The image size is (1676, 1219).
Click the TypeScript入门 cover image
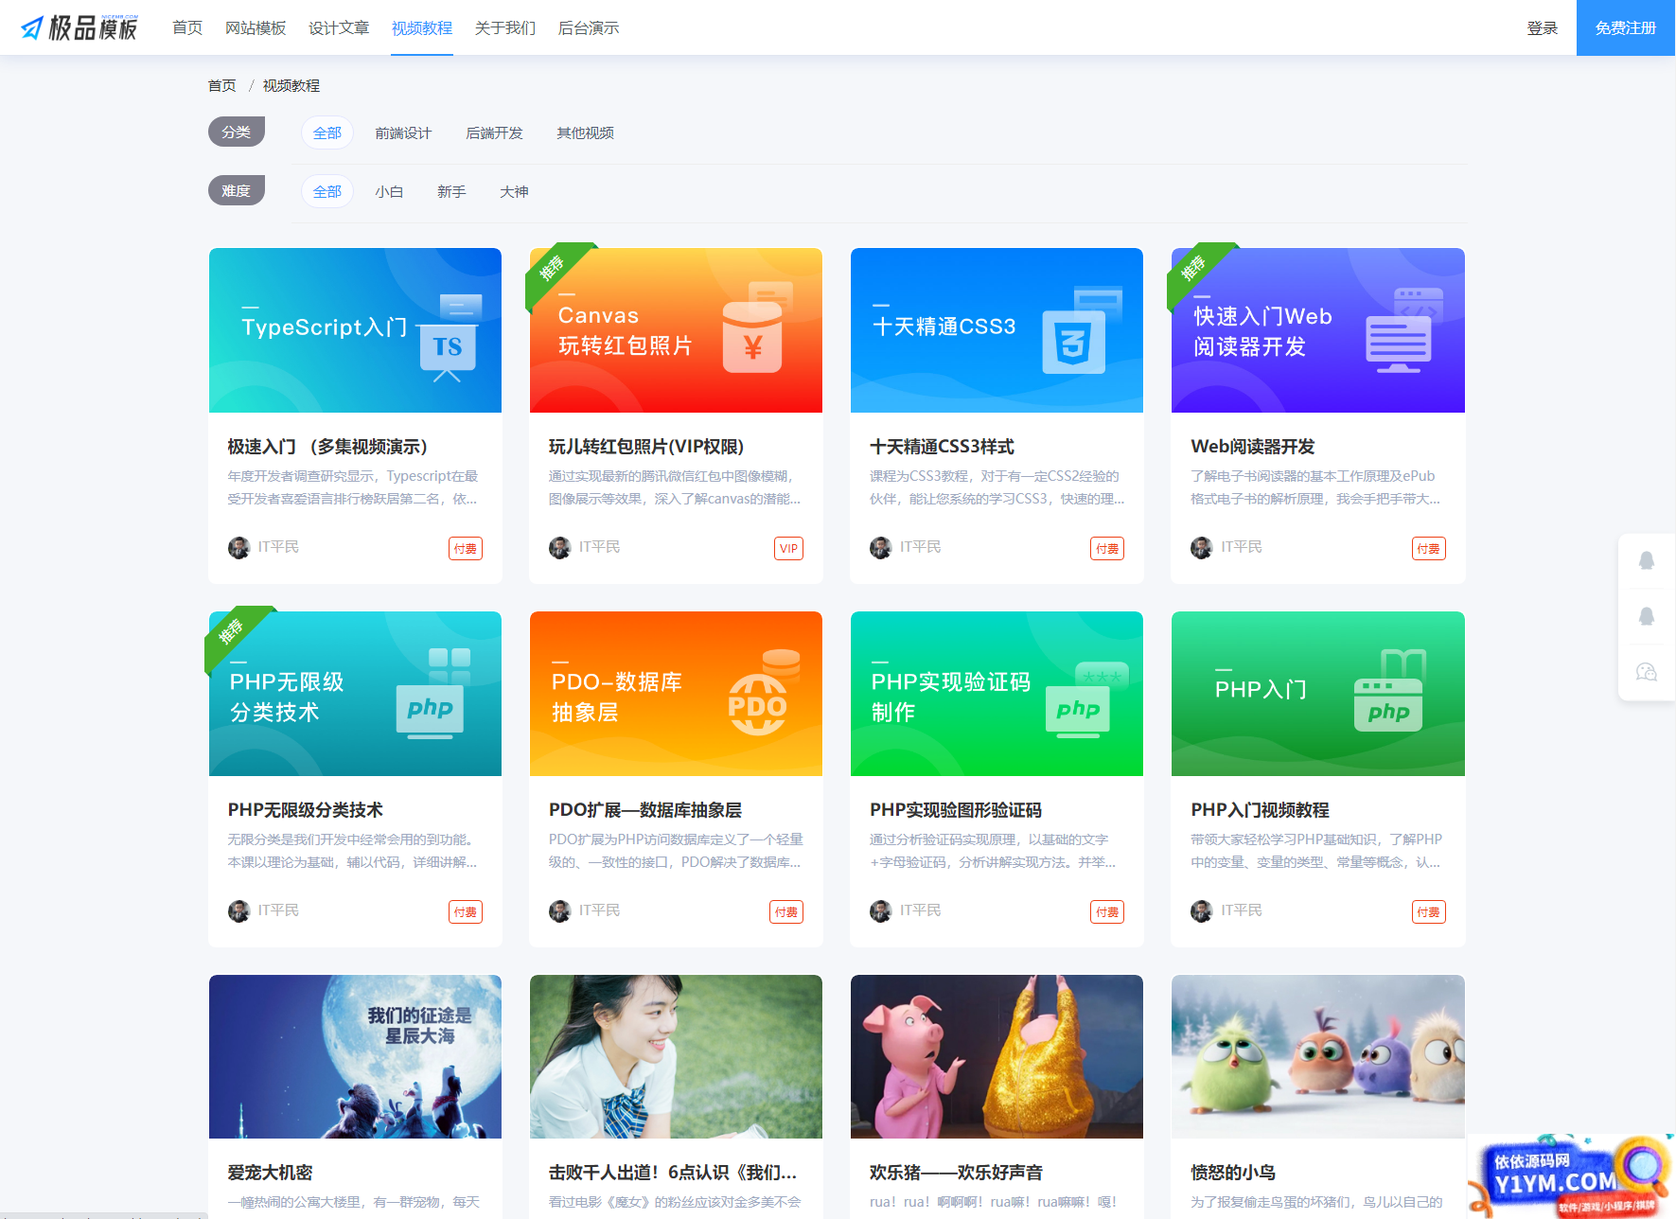(355, 330)
